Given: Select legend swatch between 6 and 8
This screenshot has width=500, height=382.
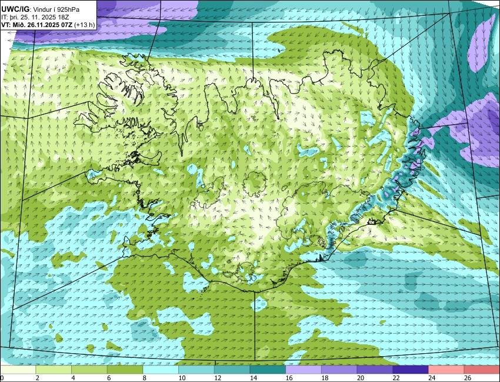Looking at the screenshot, I should click(x=125, y=370).
